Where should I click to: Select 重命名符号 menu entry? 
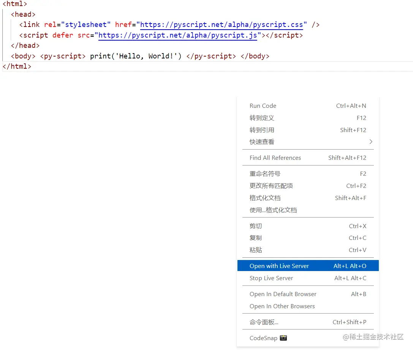(x=308, y=174)
